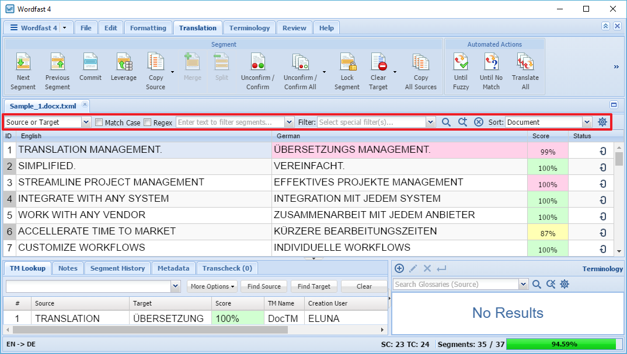Commit the current segment
This screenshot has height=354, width=627.
click(x=90, y=67)
